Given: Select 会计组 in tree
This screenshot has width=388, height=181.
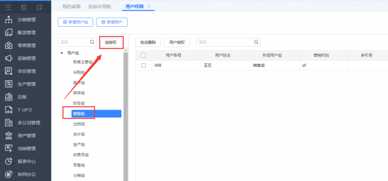Looking at the screenshot, I should pyautogui.click(x=79, y=134).
